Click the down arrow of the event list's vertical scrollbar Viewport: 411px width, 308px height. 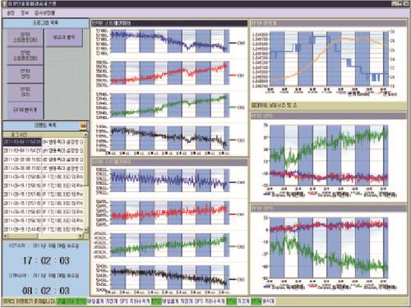tap(86, 229)
